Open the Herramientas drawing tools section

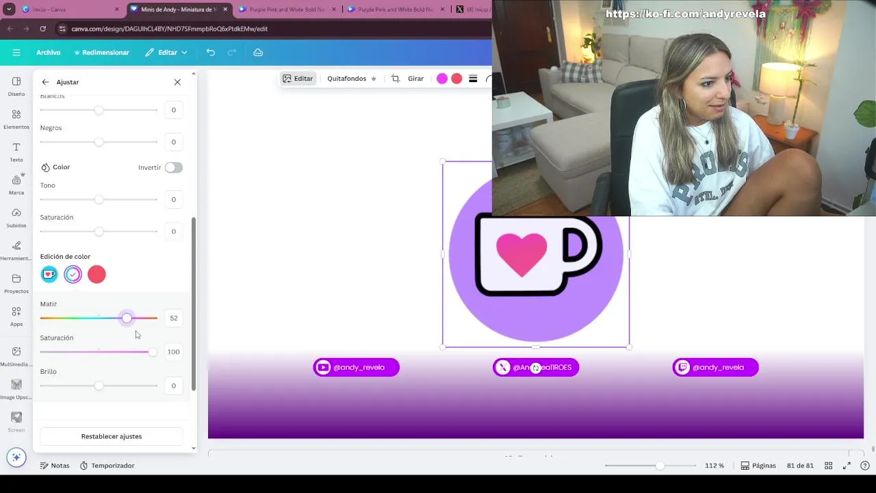coord(16,251)
